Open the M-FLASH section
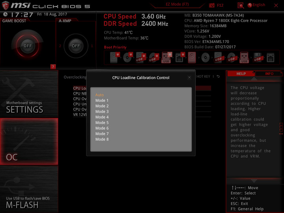The height and width of the screenshot is (213, 284). (x=29, y=189)
